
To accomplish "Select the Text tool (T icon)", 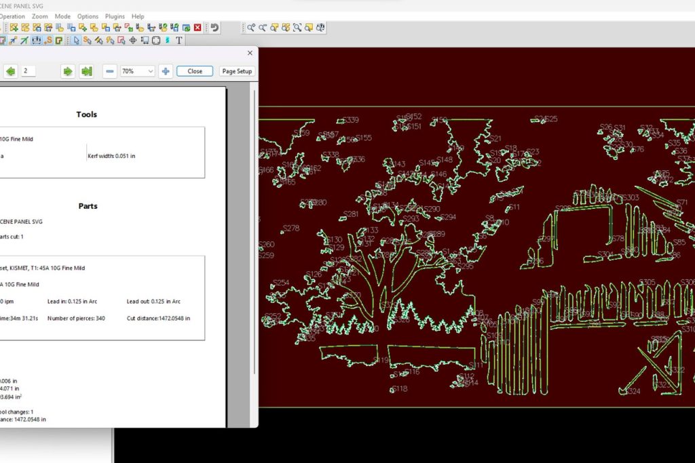I will [179, 41].
